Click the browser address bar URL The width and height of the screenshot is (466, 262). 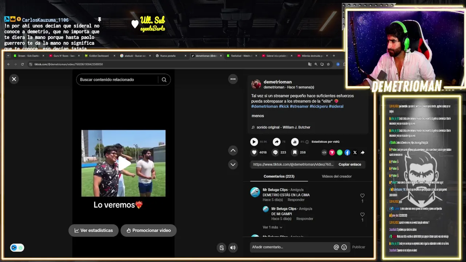(x=68, y=64)
